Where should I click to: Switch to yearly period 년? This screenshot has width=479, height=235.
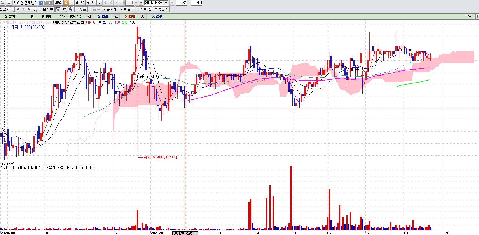(82, 3)
